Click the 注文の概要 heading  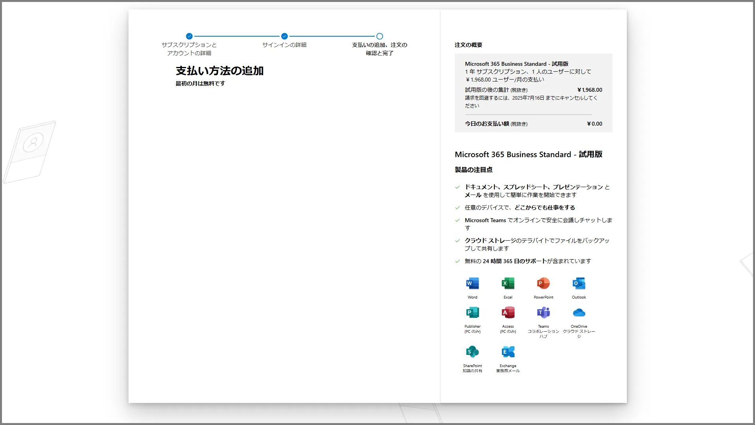coord(468,45)
